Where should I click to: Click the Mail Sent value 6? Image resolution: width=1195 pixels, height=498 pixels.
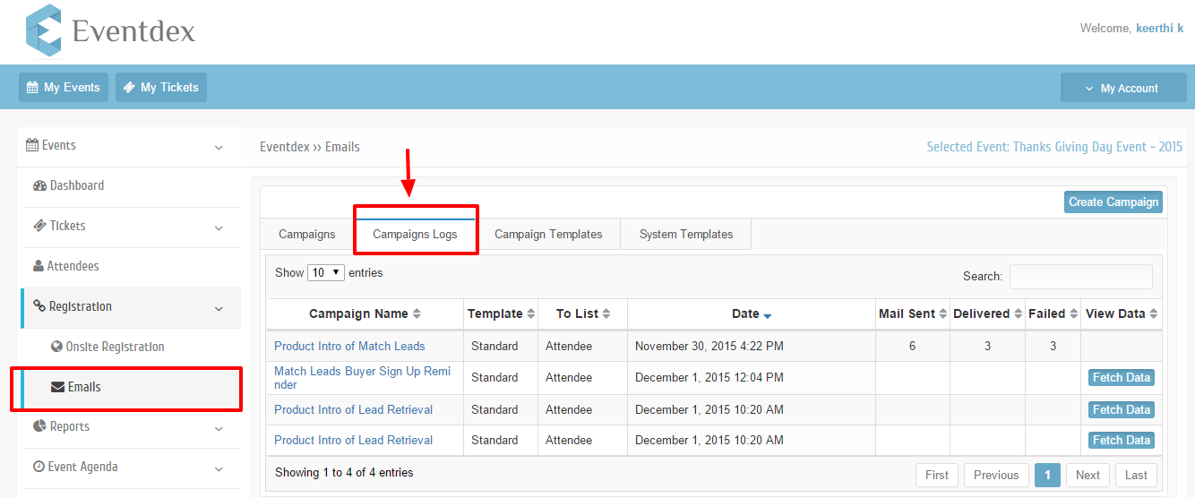[x=912, y=346]
